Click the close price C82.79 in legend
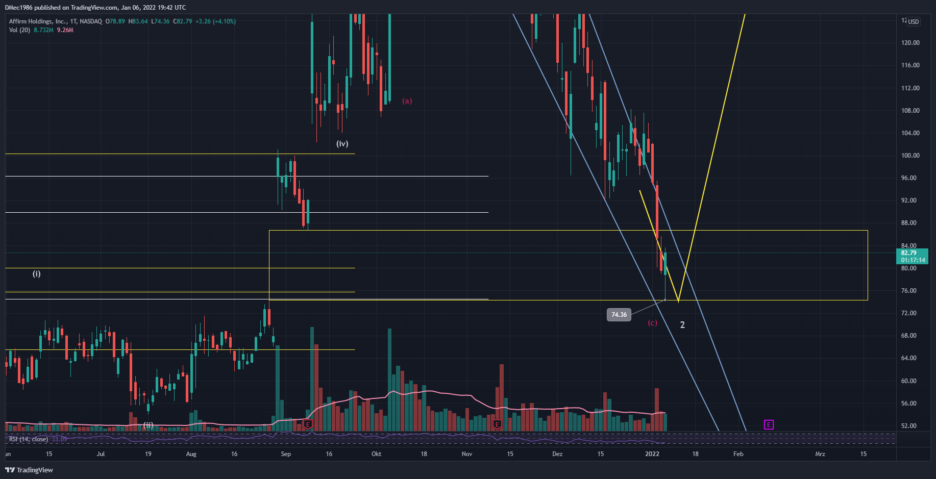This screenshot has width=936, height=479. tap(183, 21)
